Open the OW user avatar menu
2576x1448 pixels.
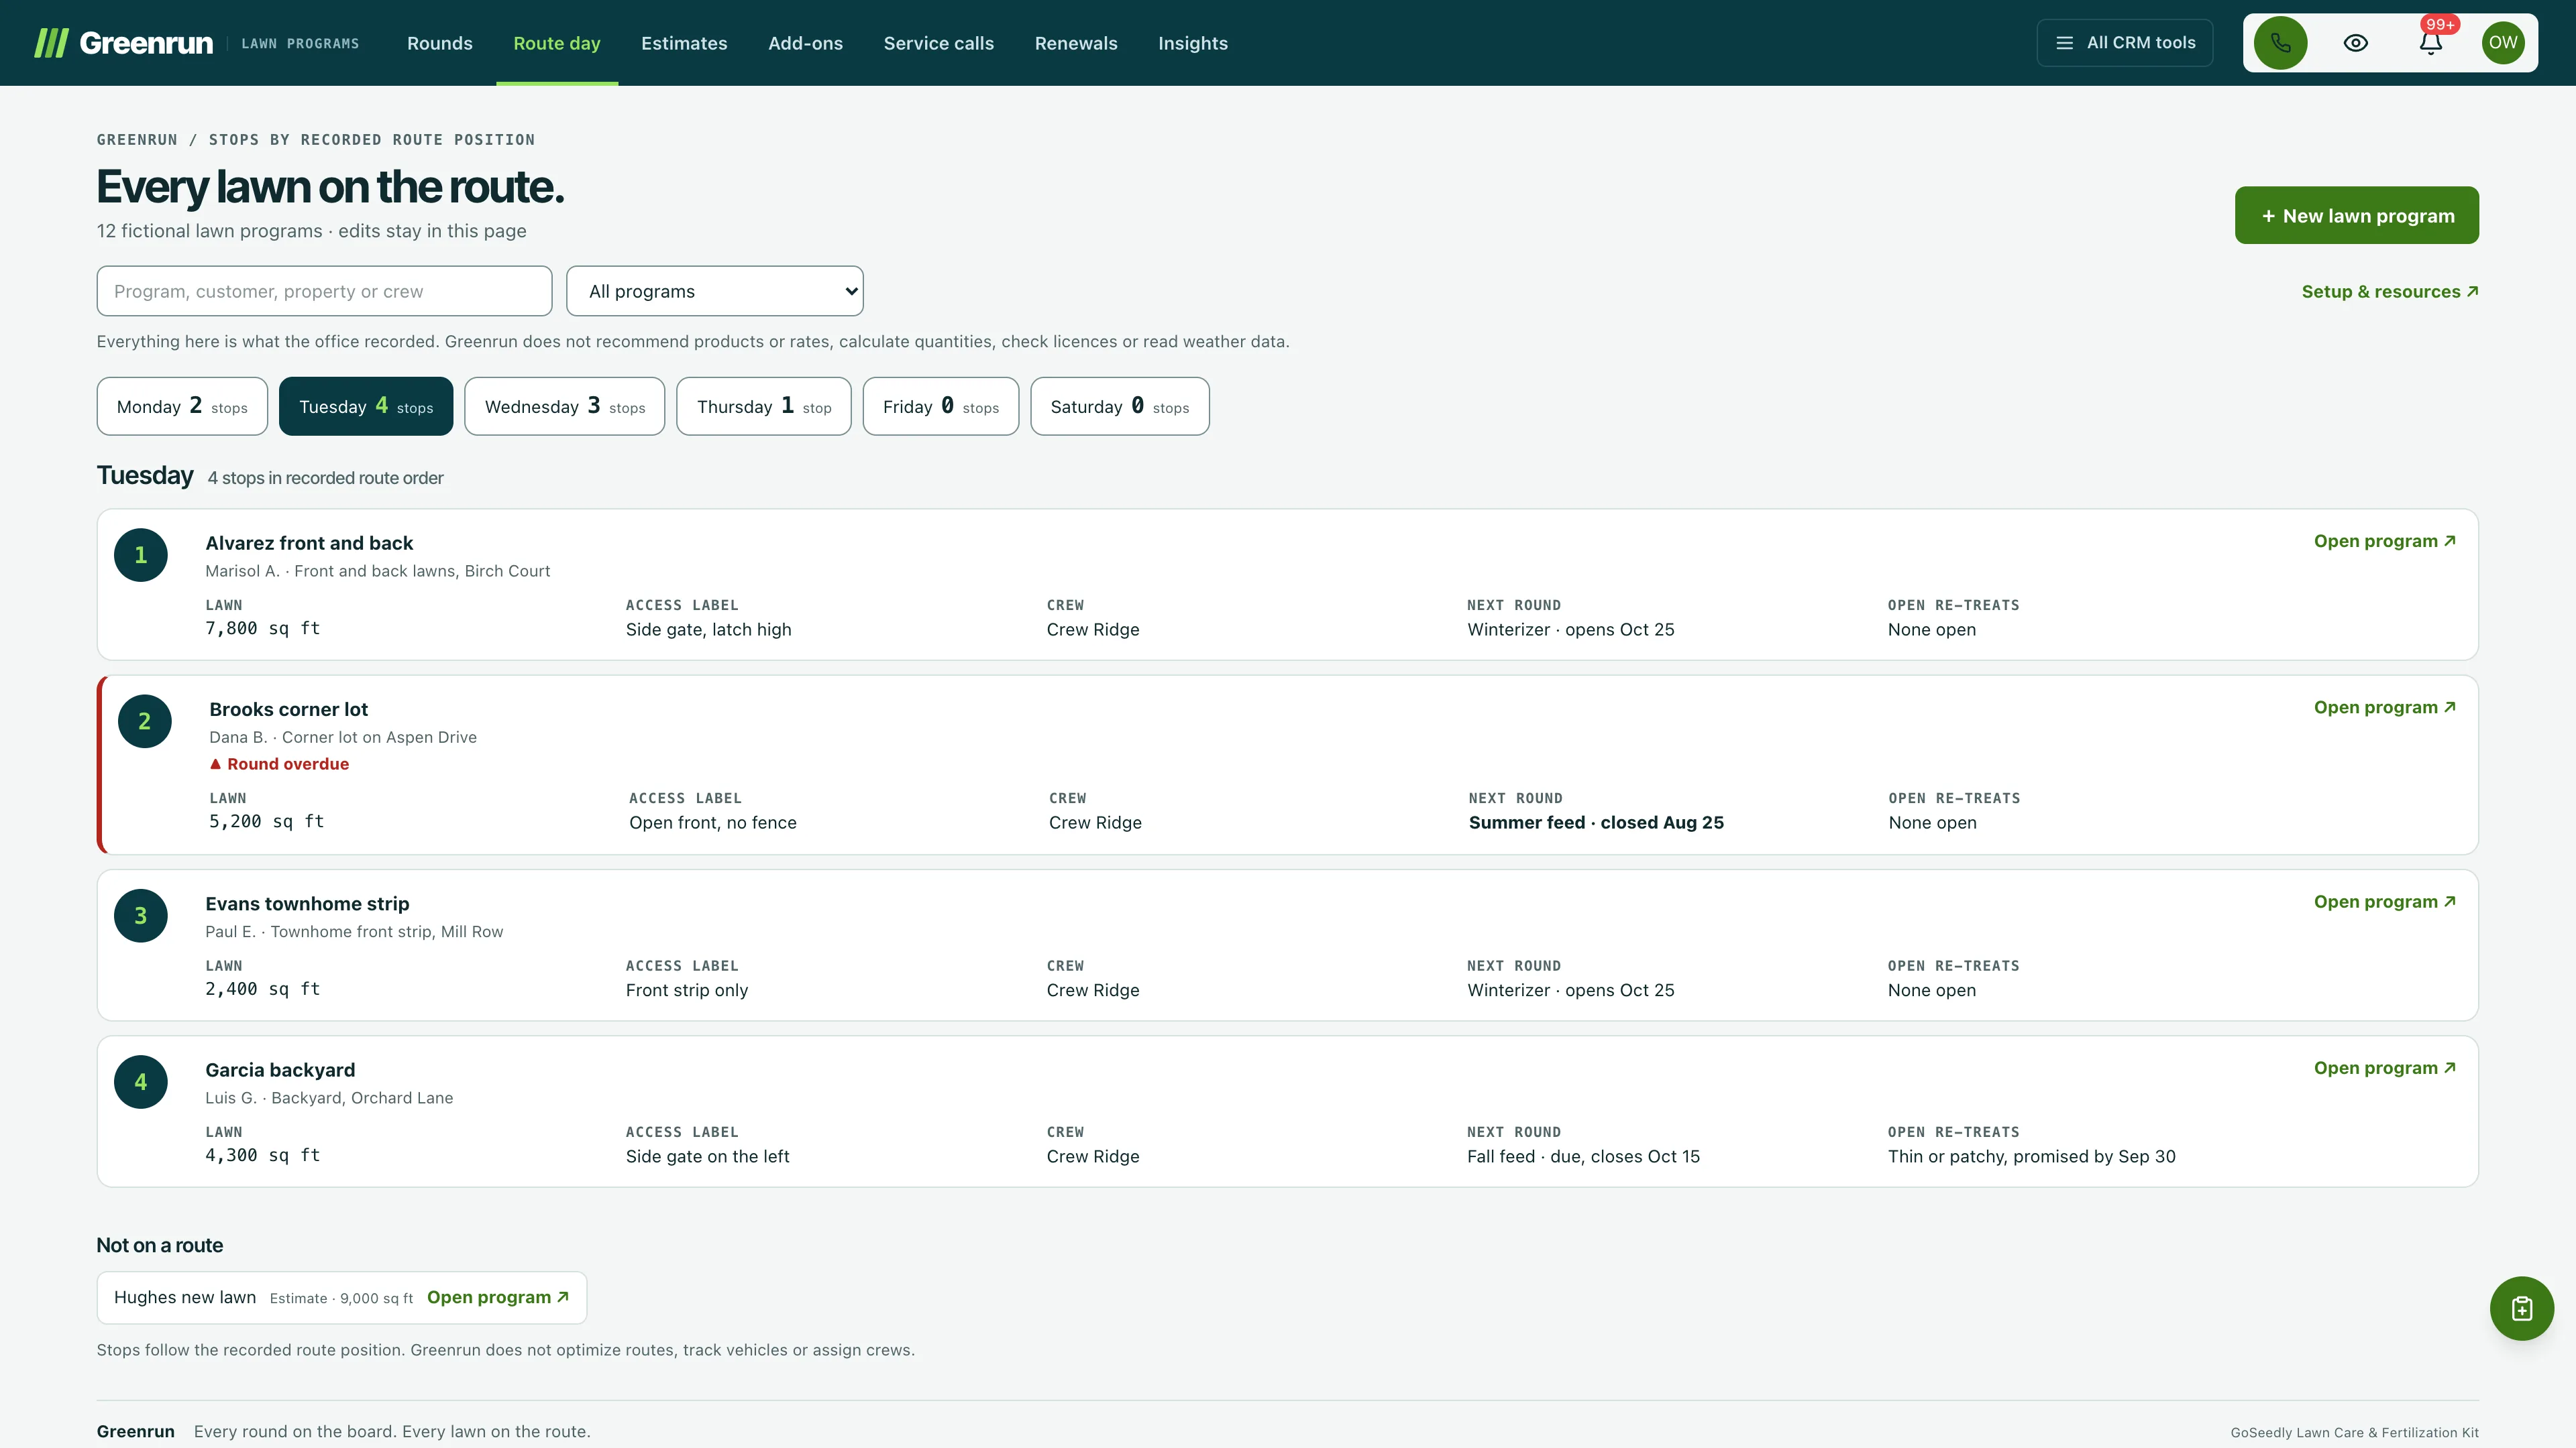pyautogui.click(x=2503, y=43)
